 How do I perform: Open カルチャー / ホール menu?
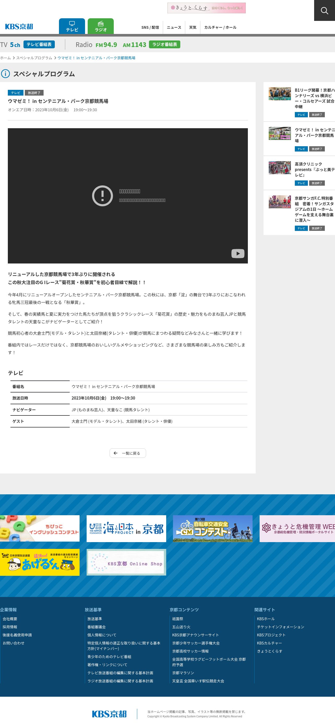click(220, 27)
